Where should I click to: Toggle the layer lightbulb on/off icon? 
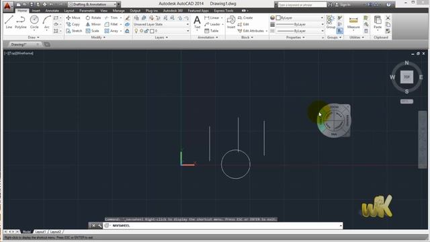point(136,31)
